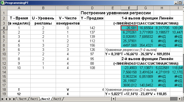
Task: Click cell containing 140,8452
Action: tap(145, 85)
